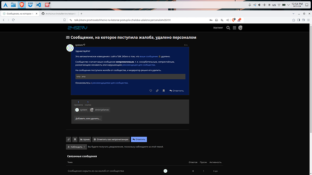
Task: Open the notifications bell in system tray
Action: coord(250,5)
